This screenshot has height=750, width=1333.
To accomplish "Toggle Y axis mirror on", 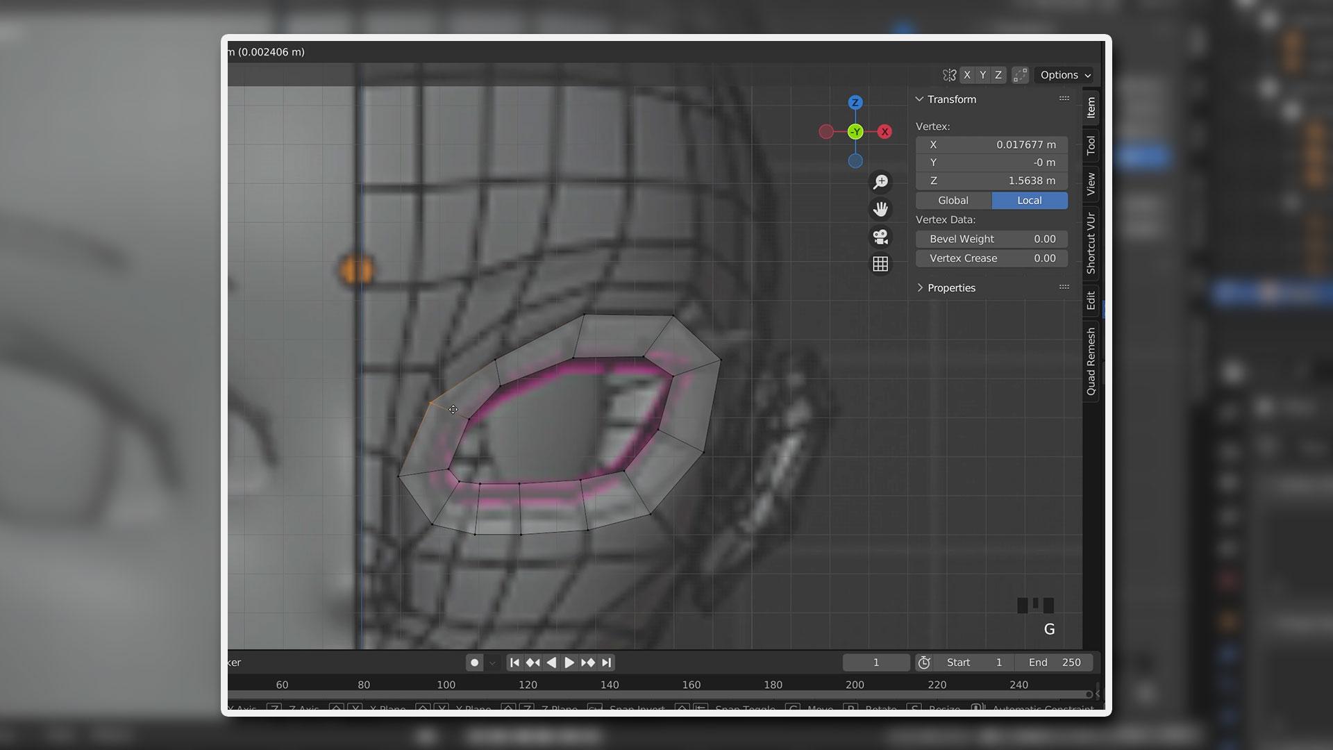I will pos(982,74).
